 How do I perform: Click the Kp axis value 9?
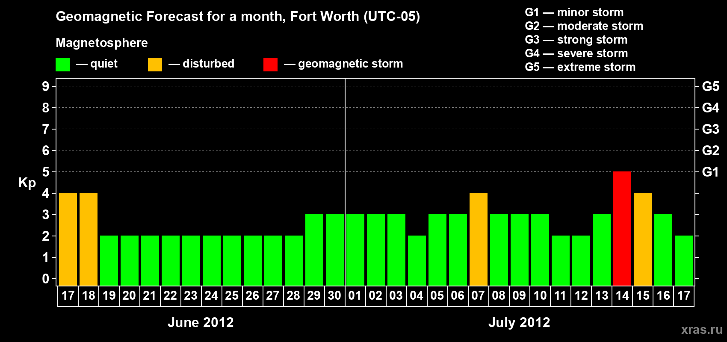(x=45, y=86)
